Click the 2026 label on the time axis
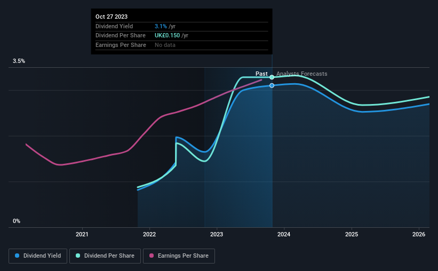 coord(419,234)
